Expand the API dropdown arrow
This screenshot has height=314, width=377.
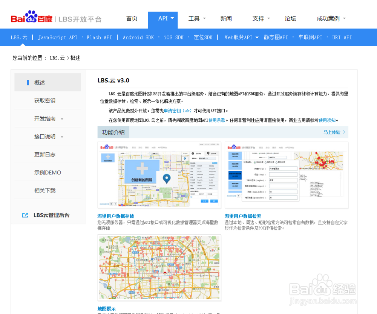point(172,18)
